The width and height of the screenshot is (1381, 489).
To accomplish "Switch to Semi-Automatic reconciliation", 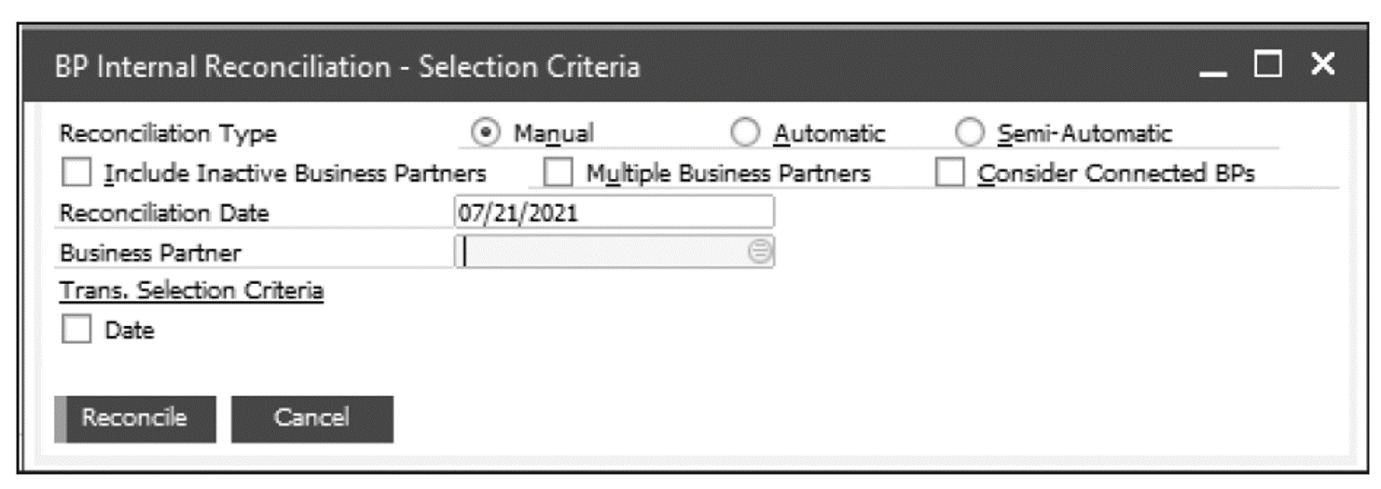I will pyautogui.click(x=970, y=134).
